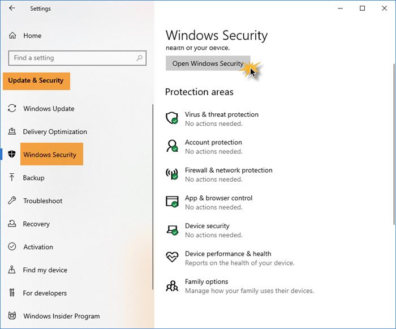Click the right pane vertical scrollbar

[x=394, y=144]
